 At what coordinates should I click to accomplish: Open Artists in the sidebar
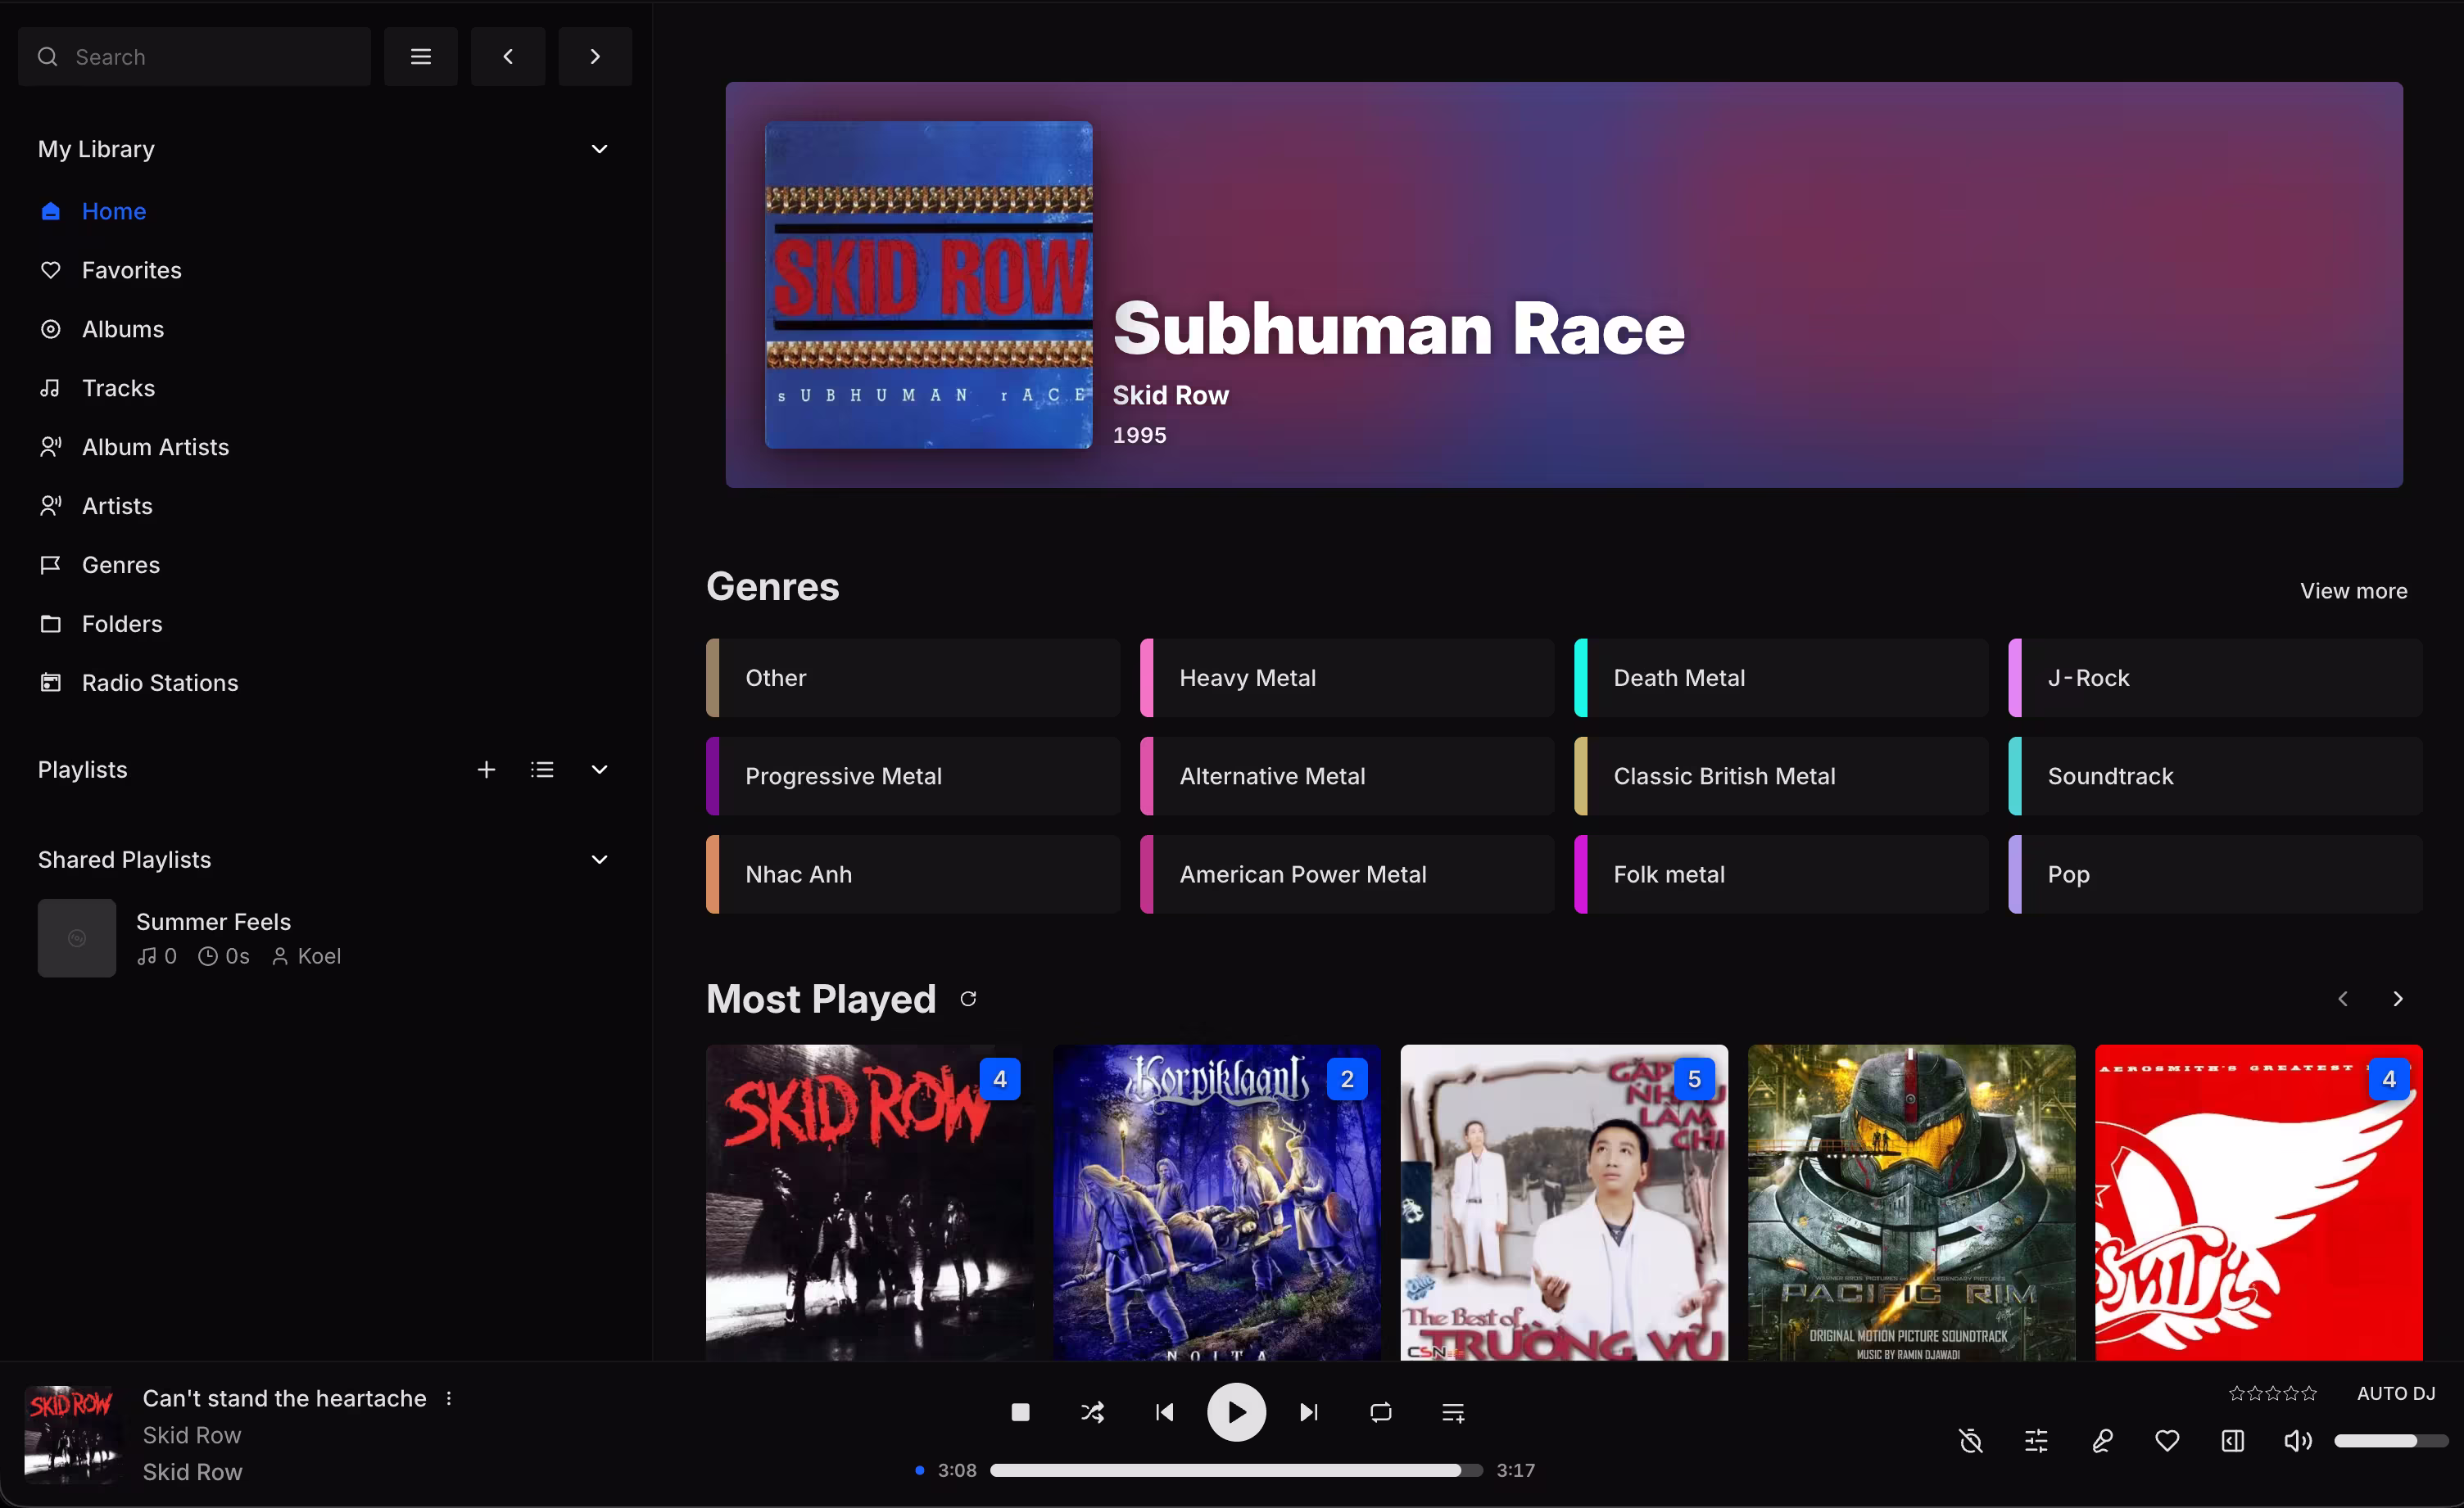pos(117,506)
